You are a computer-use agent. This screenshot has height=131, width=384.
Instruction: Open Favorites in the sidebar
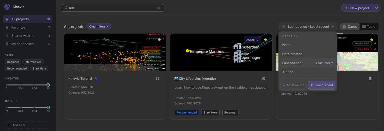[28, 27]
